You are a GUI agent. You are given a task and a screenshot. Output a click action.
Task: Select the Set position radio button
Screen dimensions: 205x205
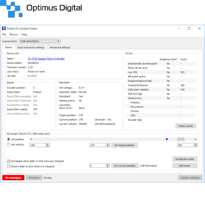pos(8,139)
